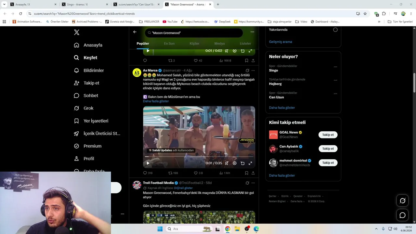The height and width of the screenshot is (234, 416).
Task: Expand As Marca post with Daha fazla göster
Action: pyautogui.click(x=156, y=101)
